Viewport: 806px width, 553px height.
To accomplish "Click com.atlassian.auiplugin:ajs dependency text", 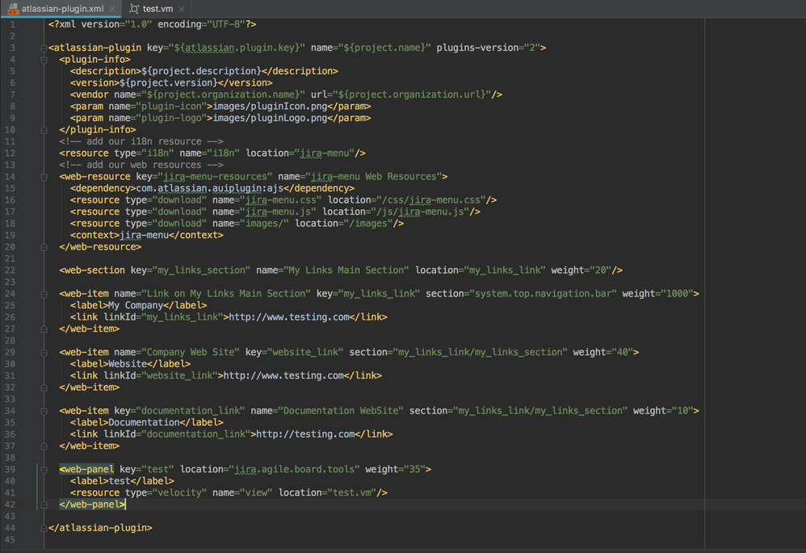I will 210,189.
